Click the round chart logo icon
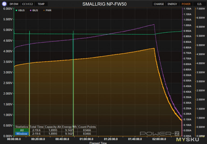The width and height of the screenshot is (207, 144). tap(4, 4)
